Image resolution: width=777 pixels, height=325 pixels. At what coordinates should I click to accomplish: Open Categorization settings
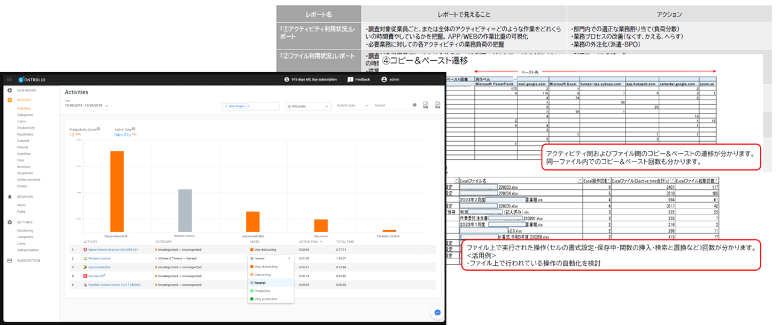27,250
